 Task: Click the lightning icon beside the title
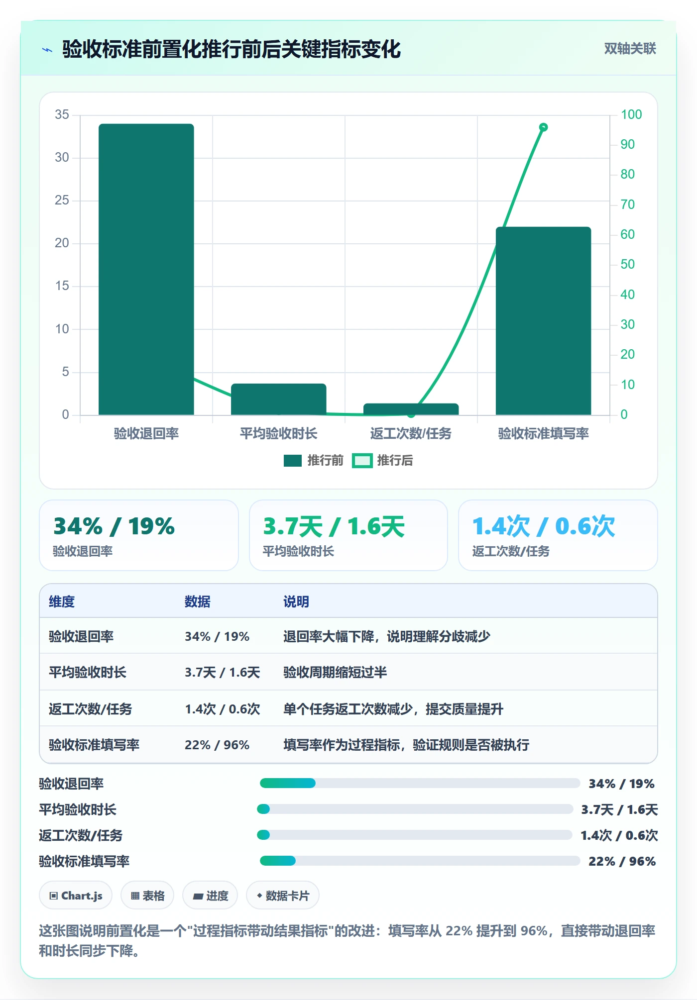[47, 50]
